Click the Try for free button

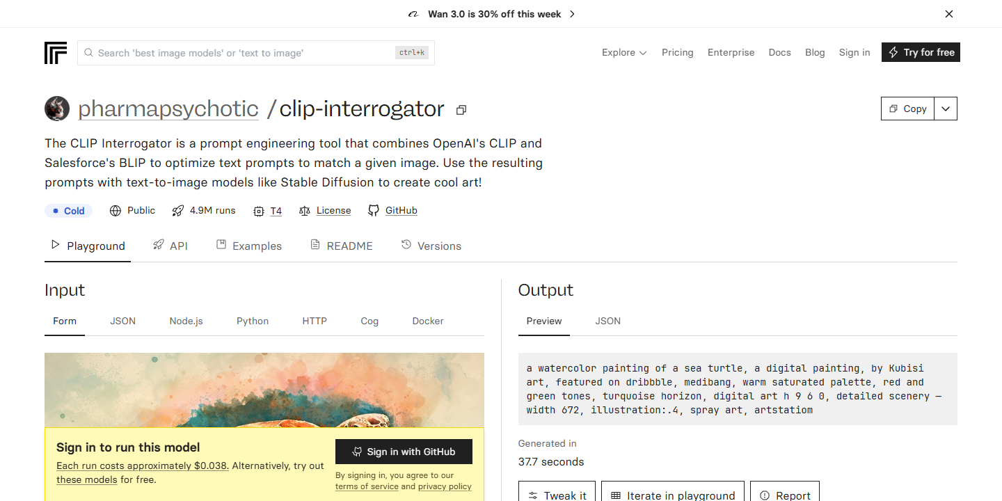pos(921,52)
